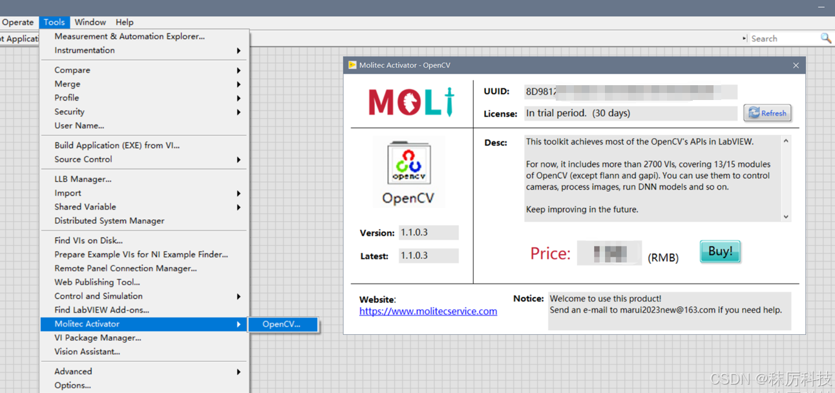This screenshot has width=835, height=393.
Task: Expand the Instrumentation submenu
Action: [x=144, y=50]
